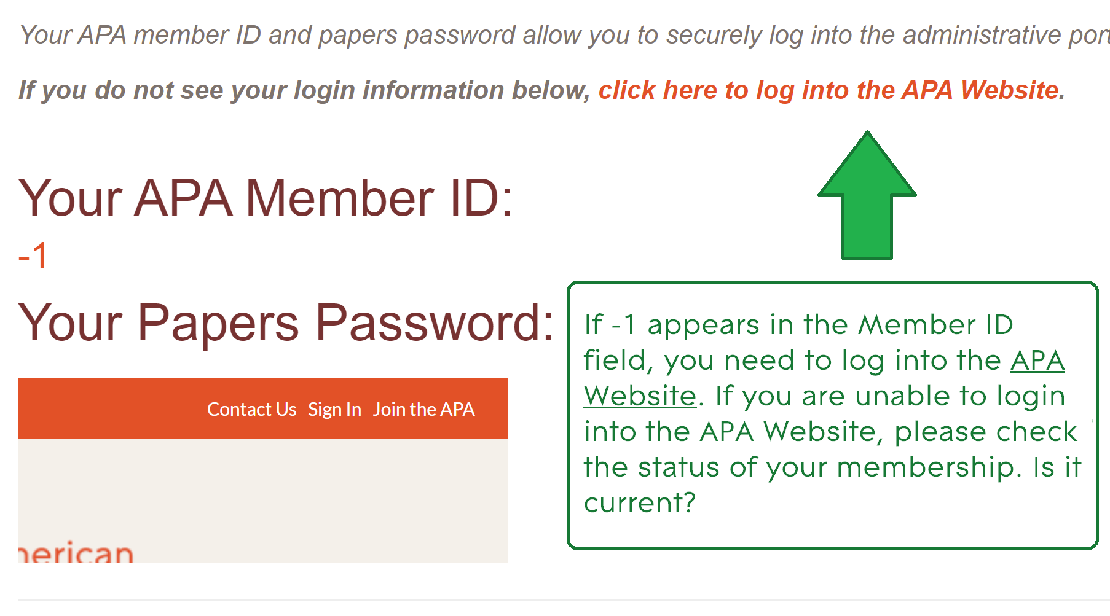Screen dimensions: 1110x616
Task: Click the 'Your Papers Password:' heading
Action: (286, 322)
